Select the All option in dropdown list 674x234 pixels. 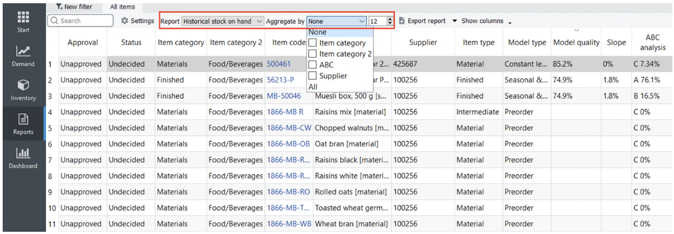313,87
